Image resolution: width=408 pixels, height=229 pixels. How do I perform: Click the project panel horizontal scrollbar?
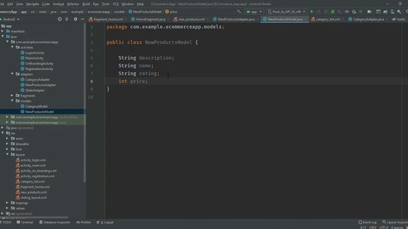pos(34,218)
